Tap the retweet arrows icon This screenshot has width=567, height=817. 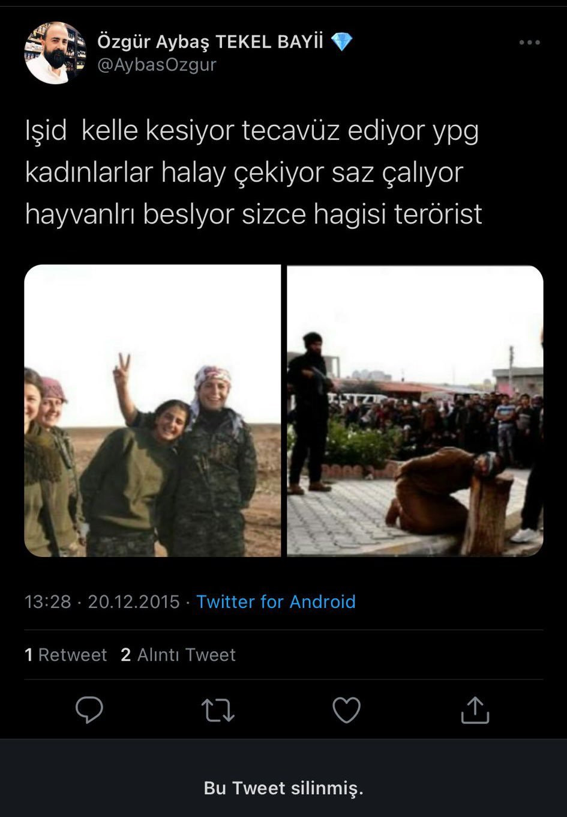pyautogui.click(x=218, y=710)
